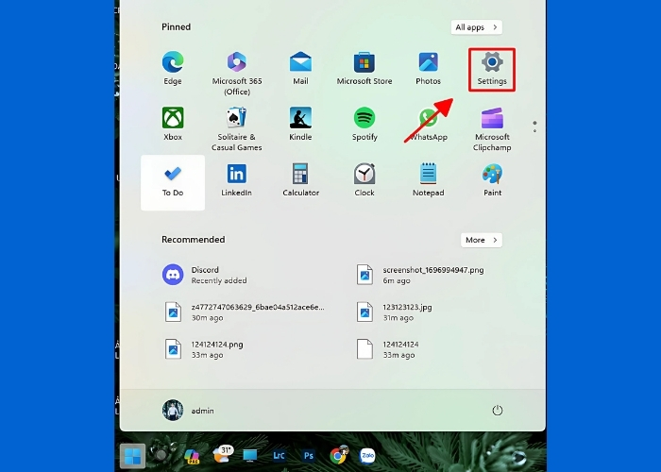
Task: Go to next pinned apps page dots
Action: [x=534, y=126]
